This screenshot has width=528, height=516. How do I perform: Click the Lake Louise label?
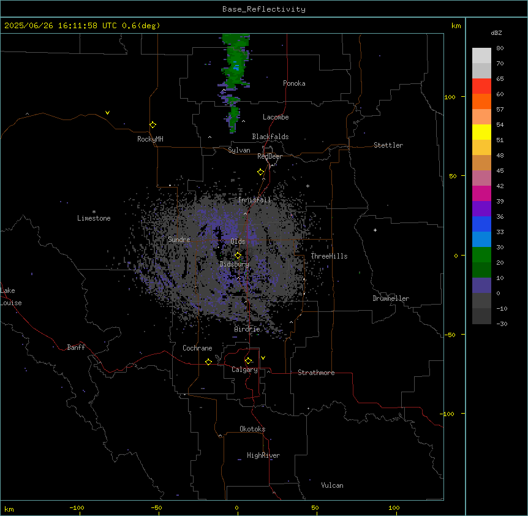[11, 297]
